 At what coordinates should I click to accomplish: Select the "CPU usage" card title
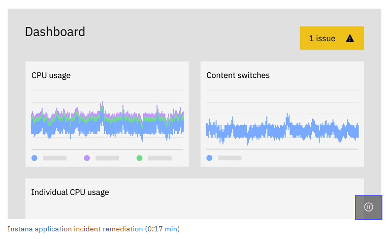click(x=51, y=75)
